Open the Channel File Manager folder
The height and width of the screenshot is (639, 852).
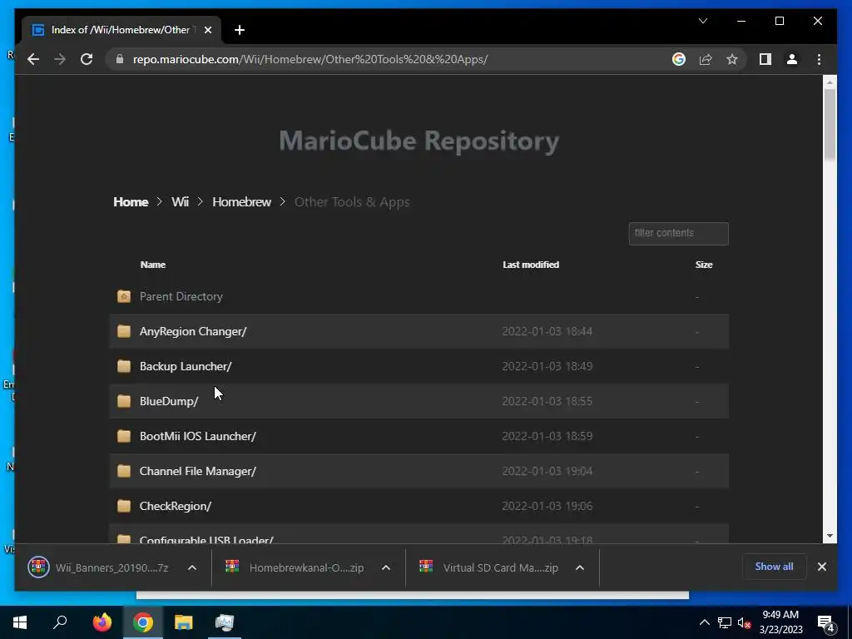(x=197, y=471)
